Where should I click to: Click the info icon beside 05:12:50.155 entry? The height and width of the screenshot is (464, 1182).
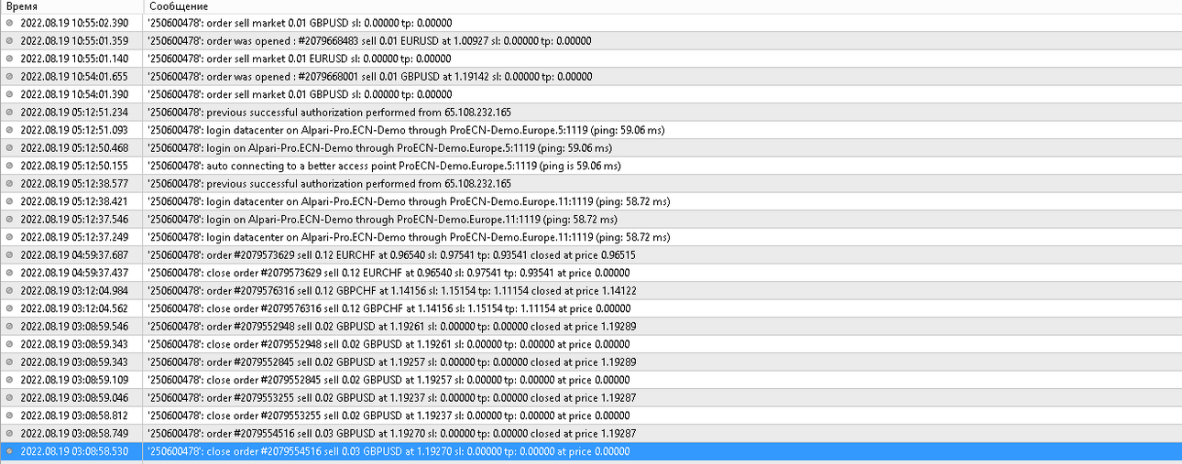pyautogui.click(x=10, y=166)
